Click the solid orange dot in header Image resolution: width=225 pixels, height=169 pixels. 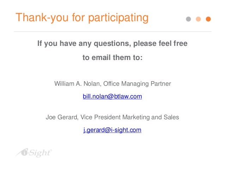tap(208, 19)
